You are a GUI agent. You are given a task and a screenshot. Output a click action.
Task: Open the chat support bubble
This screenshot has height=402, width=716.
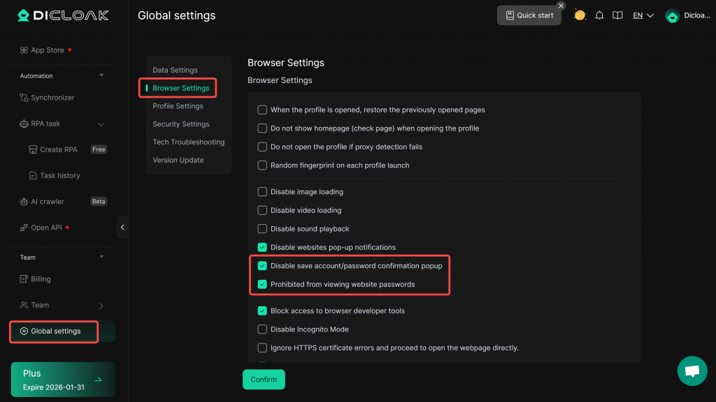tap(692, 371)
